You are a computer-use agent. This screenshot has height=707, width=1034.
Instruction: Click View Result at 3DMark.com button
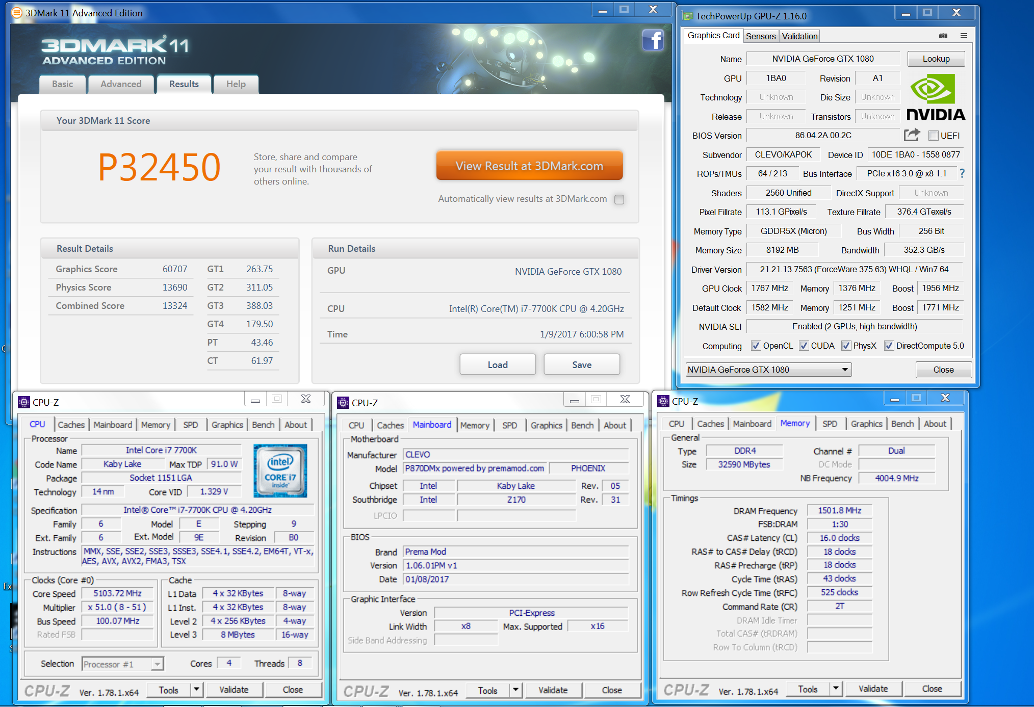pyautogui.click(x=529, y=166)
